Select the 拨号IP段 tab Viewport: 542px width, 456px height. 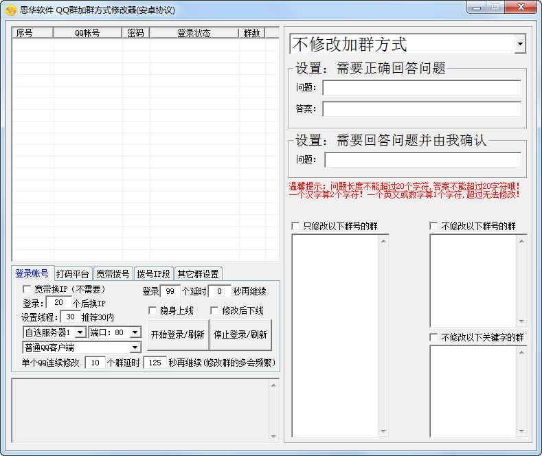(x=153, y=274)
